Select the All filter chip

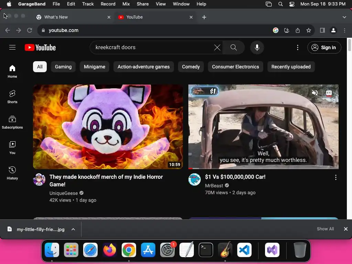pos(40,67)
